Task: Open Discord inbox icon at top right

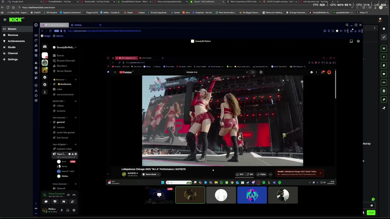Action: pyautogui.click(x=351, y=41)
